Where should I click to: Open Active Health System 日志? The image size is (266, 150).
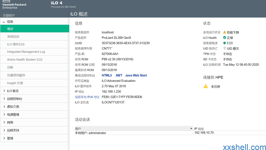(x=35, y=60)
